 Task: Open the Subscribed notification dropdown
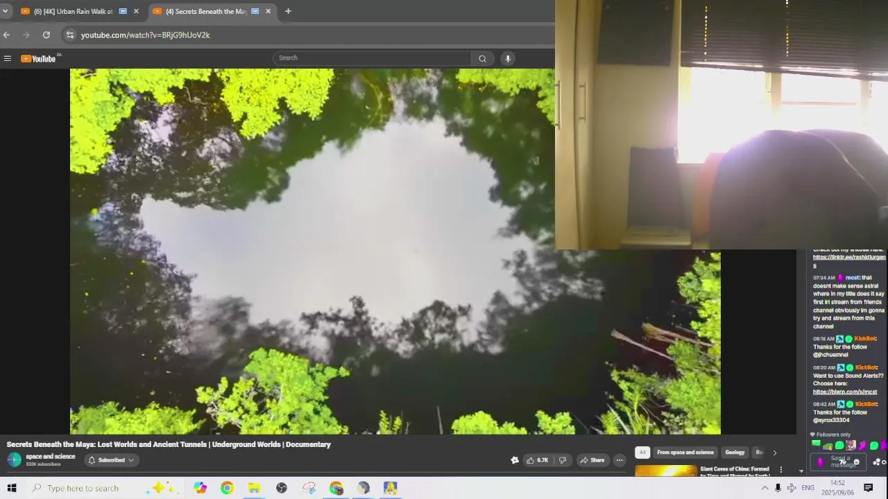coord(112,460)
